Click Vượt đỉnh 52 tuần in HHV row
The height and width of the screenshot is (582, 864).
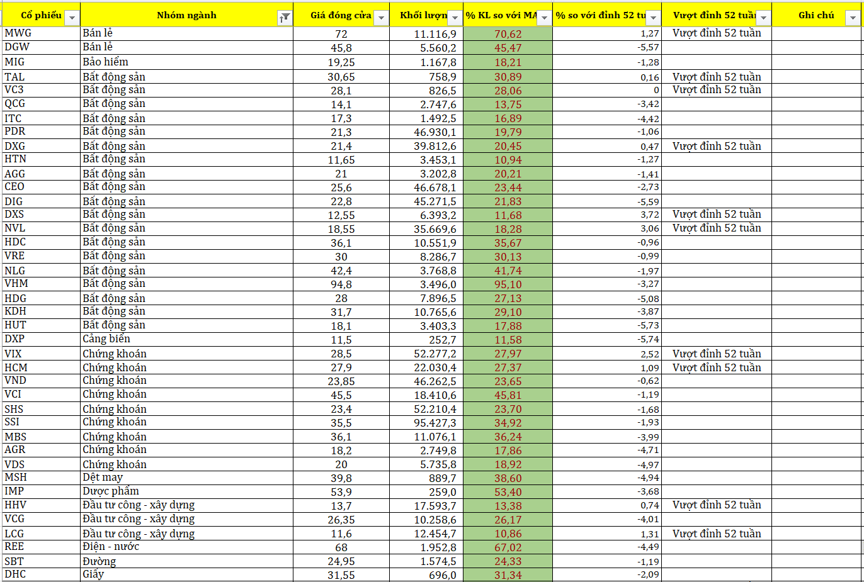click(x=717, y=505)
